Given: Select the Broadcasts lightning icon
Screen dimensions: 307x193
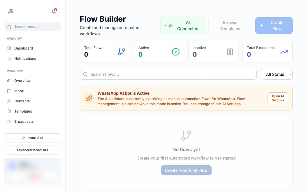Looking at the screenshot, I should coord(9,122).
